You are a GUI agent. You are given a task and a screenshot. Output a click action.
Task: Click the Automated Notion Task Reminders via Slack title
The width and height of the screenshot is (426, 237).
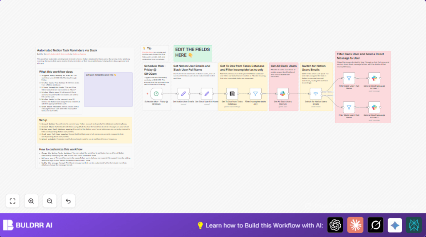click(67, 51)
